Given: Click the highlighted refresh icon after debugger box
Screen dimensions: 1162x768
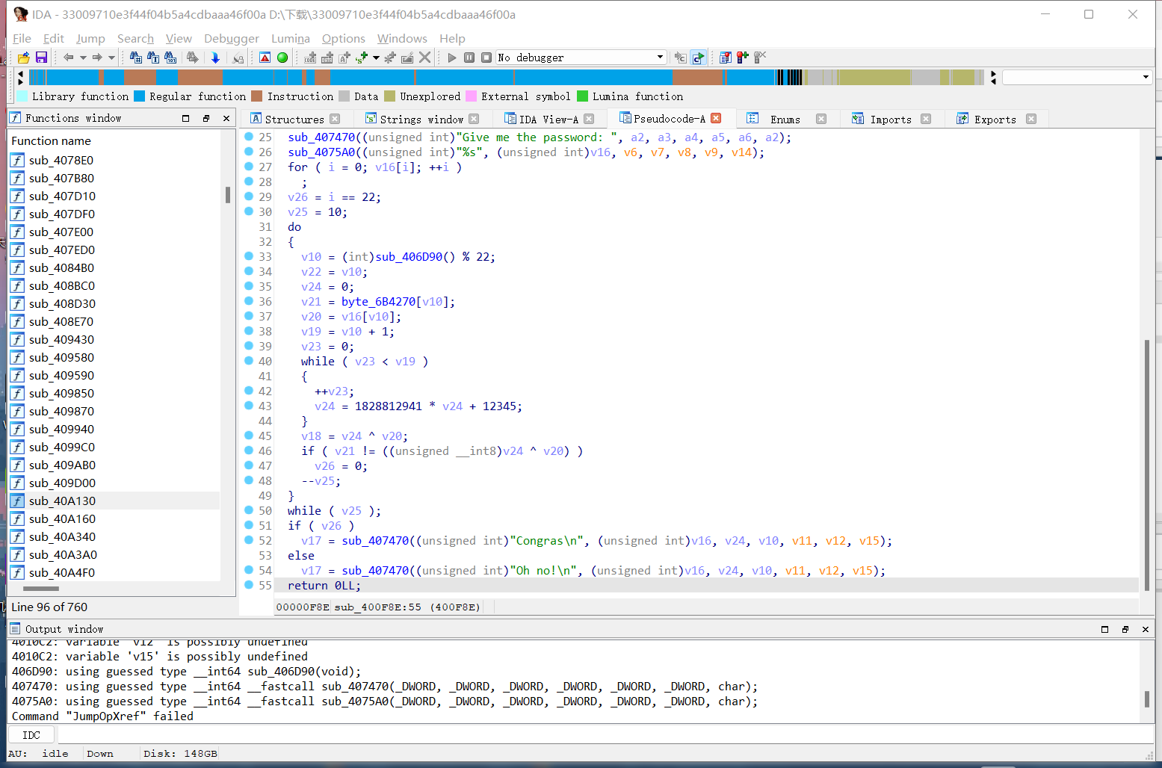Looking at the screenshot, I should (698, 58).
